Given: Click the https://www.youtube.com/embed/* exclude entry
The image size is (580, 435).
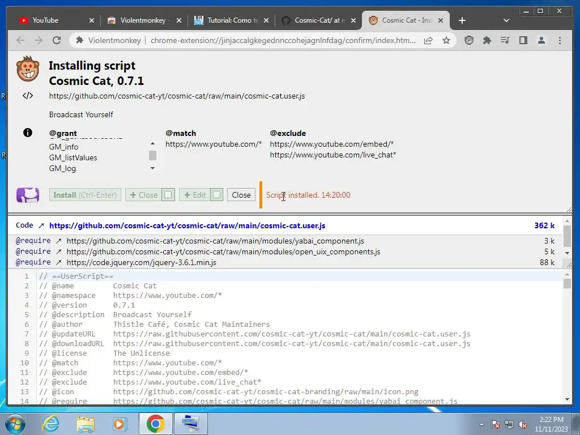Looking at the screenshot, I should 332,144.
